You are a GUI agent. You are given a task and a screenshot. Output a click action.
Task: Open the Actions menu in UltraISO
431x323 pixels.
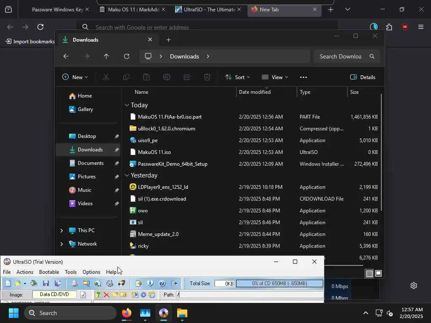(x=25, y=272)
